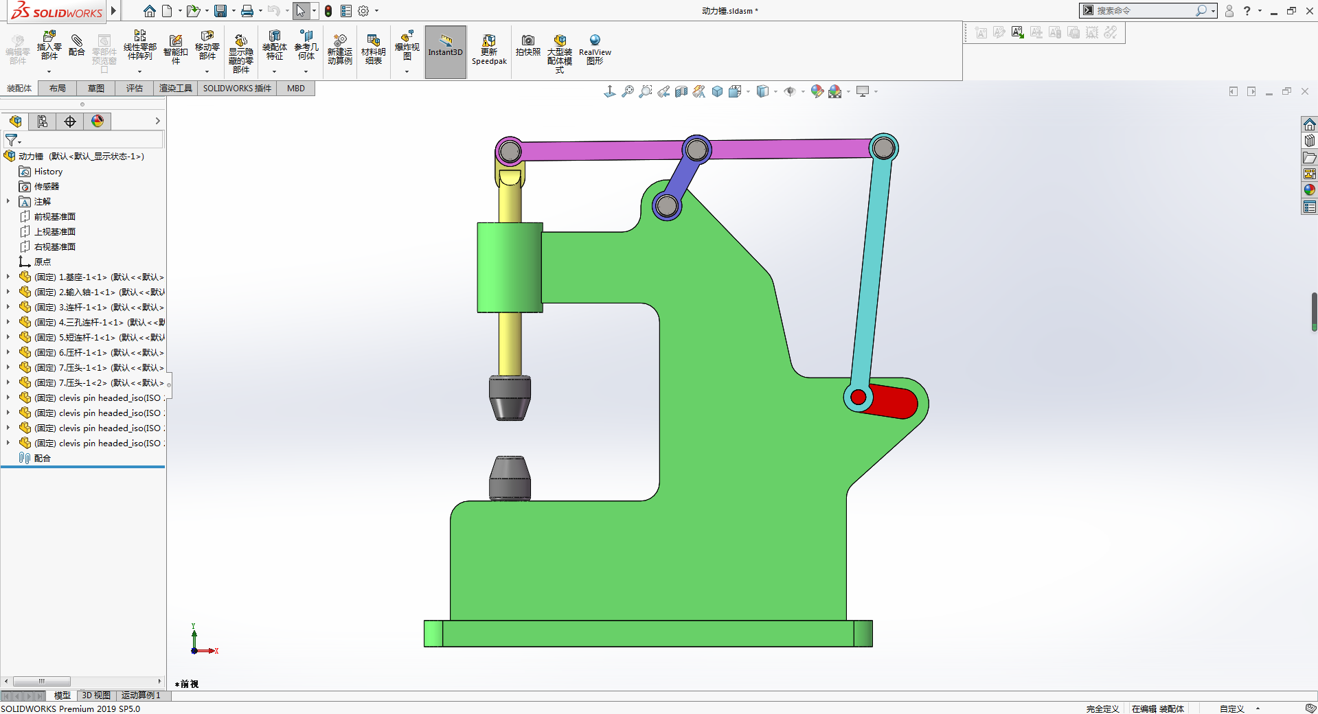
Task: Open the 材料明细表 bill of materials tool
Action: (x=373, y=49)
